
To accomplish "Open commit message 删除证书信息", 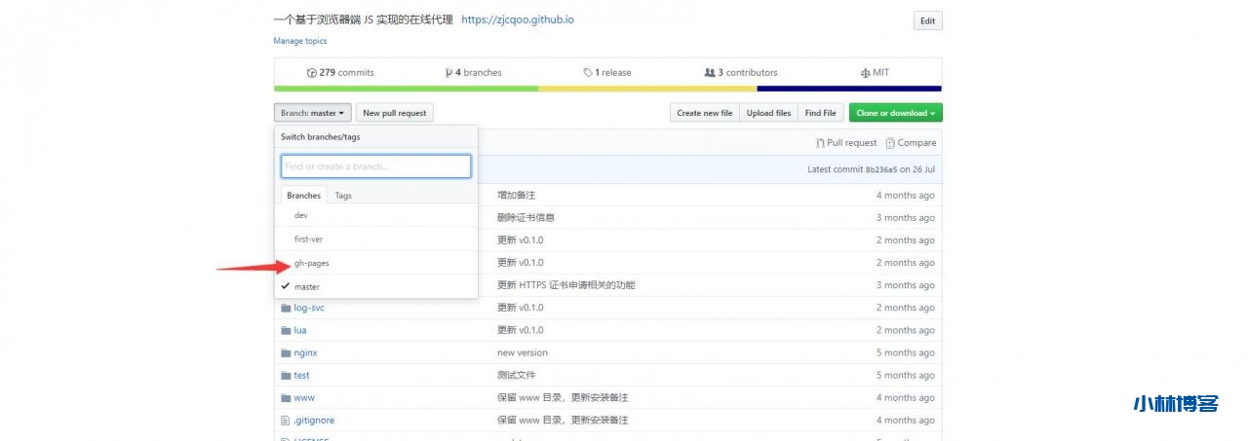I will (x=526, y=218).
